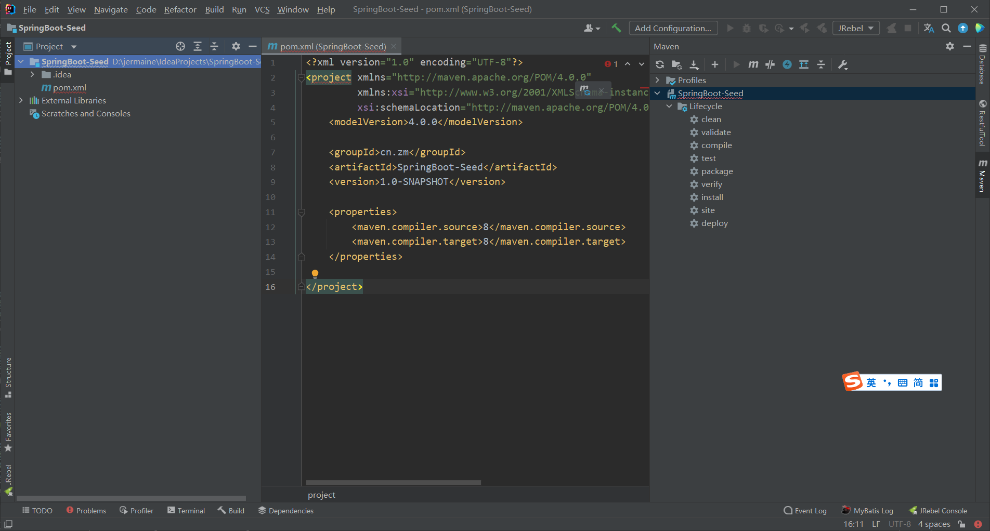Click Execute Maven Goal 'm' icon
This screenshot has width=990, height=531.
click(x=753, y=64)
